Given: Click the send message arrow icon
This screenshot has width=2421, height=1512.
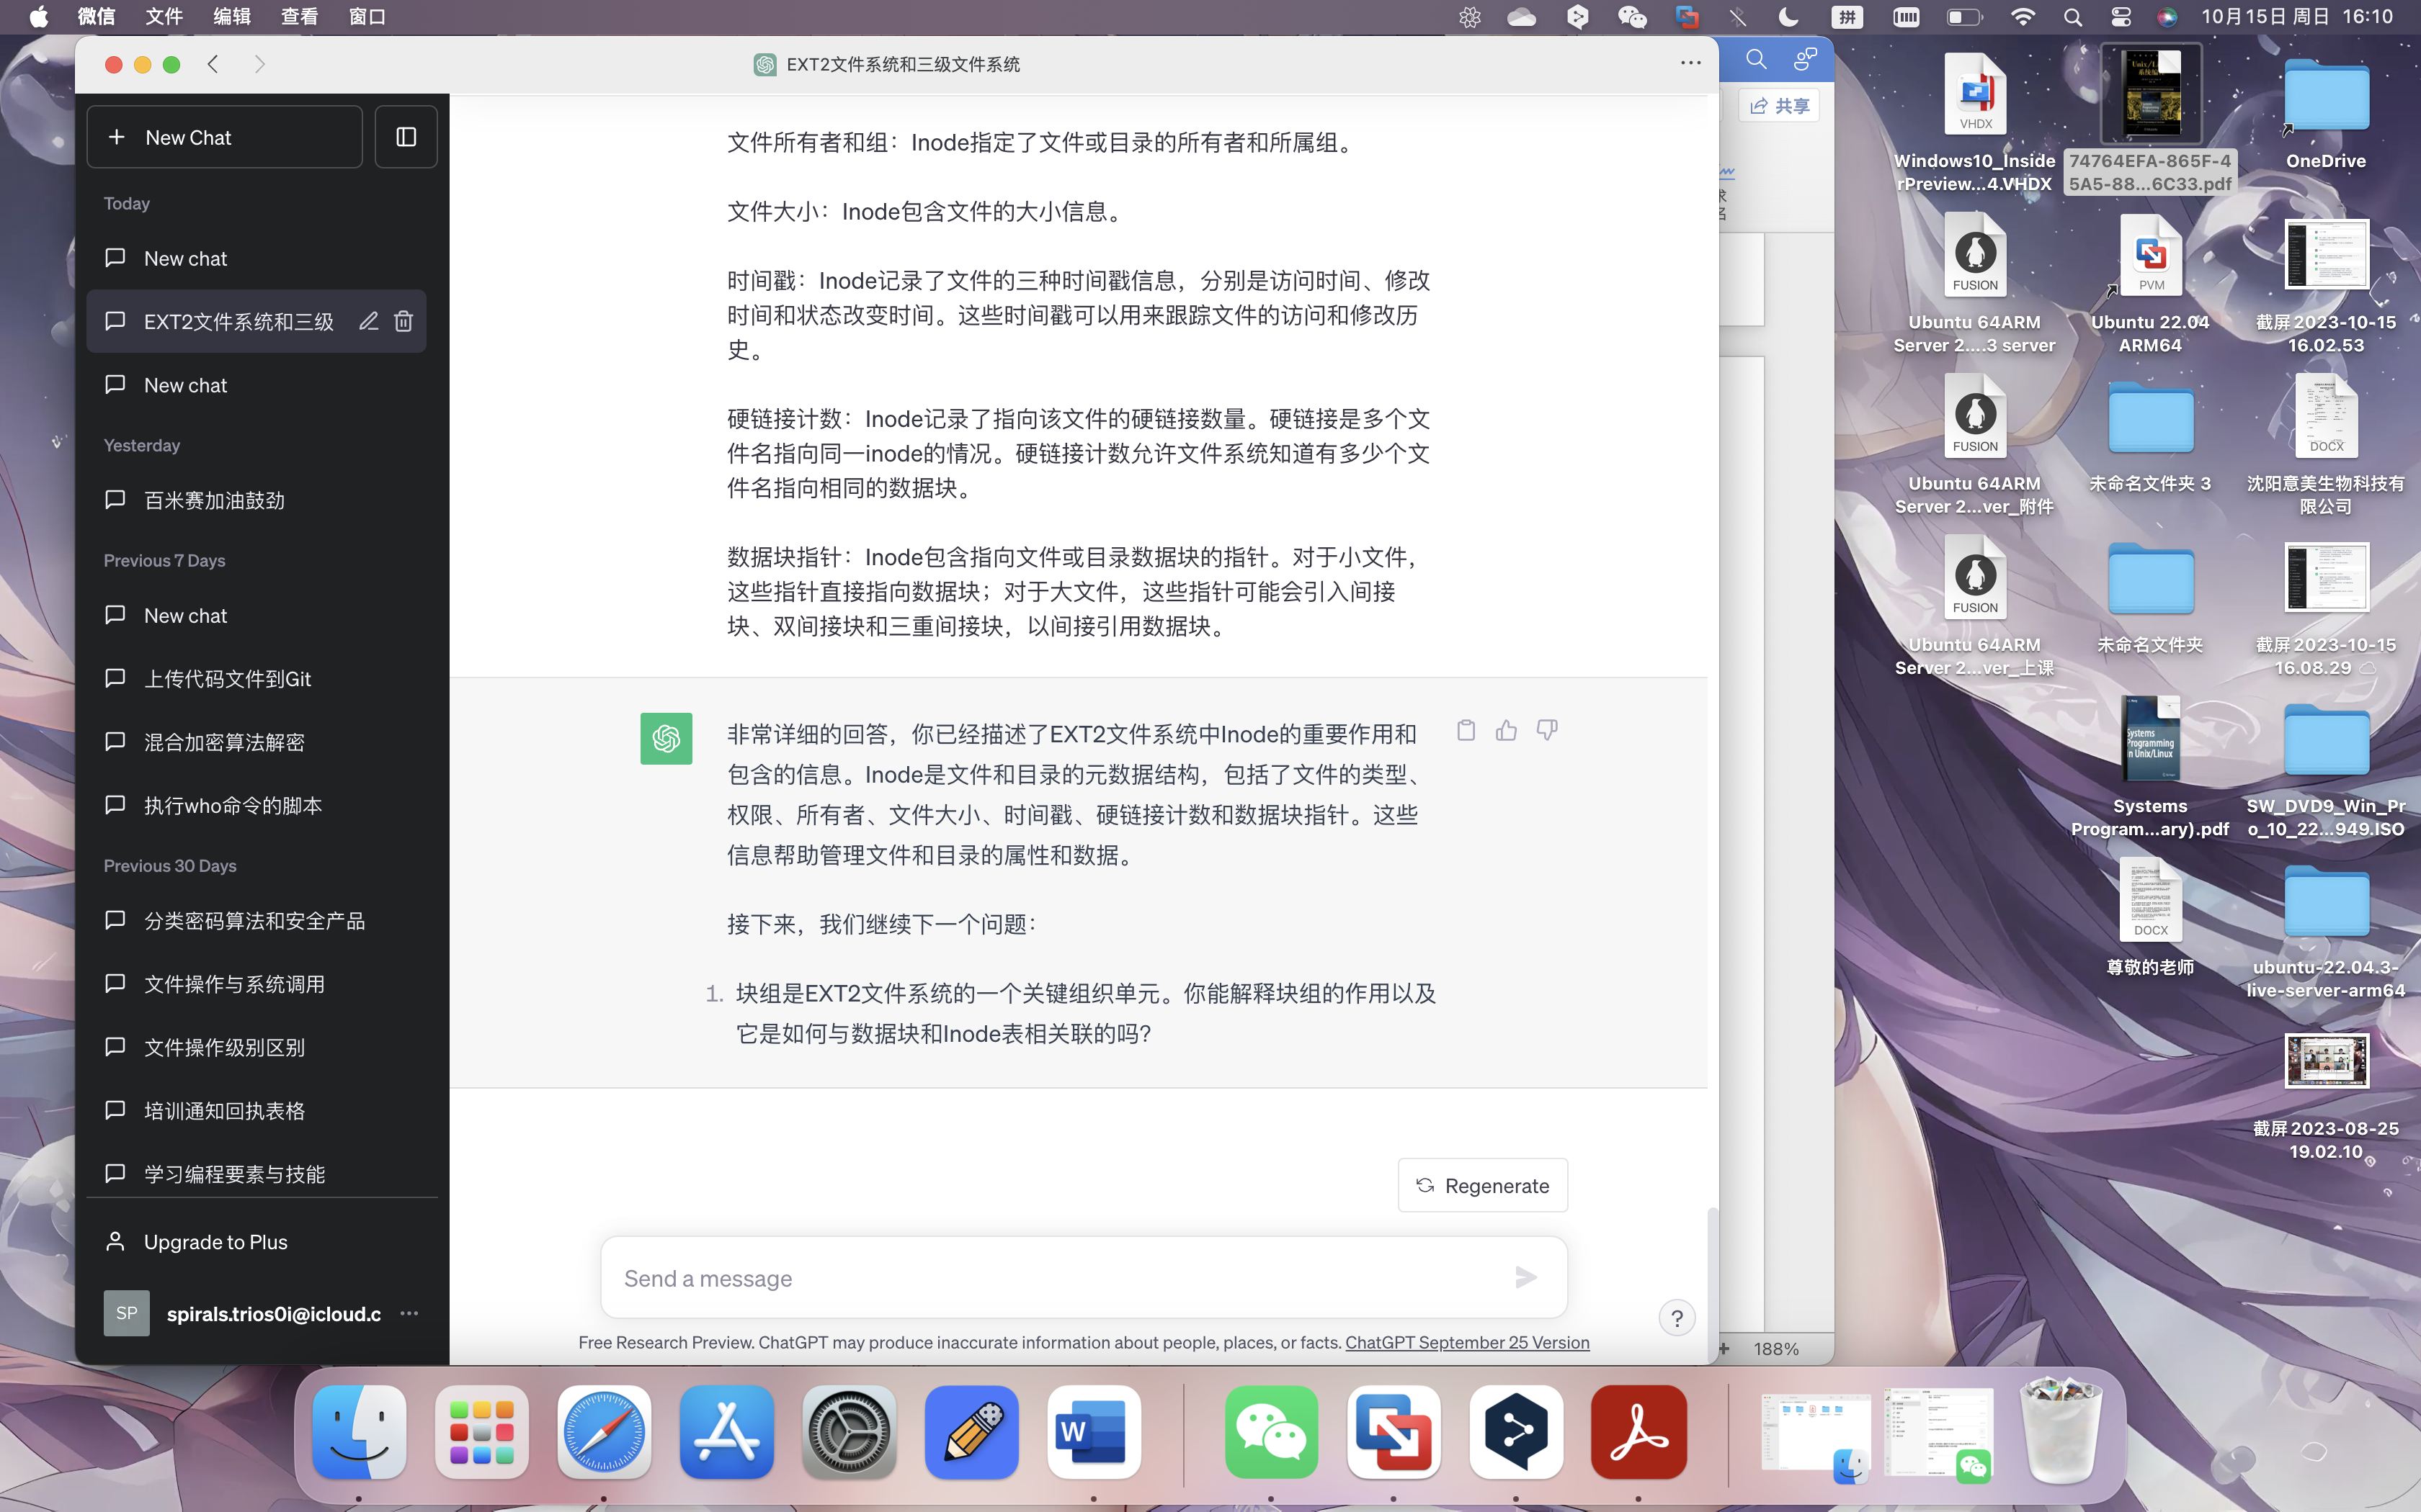Looking at the screenshot, I should pos(1525,1277).
